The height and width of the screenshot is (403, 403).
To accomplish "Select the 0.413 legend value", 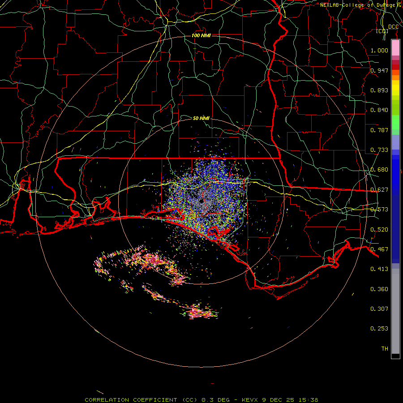I will tap(379, 269).
